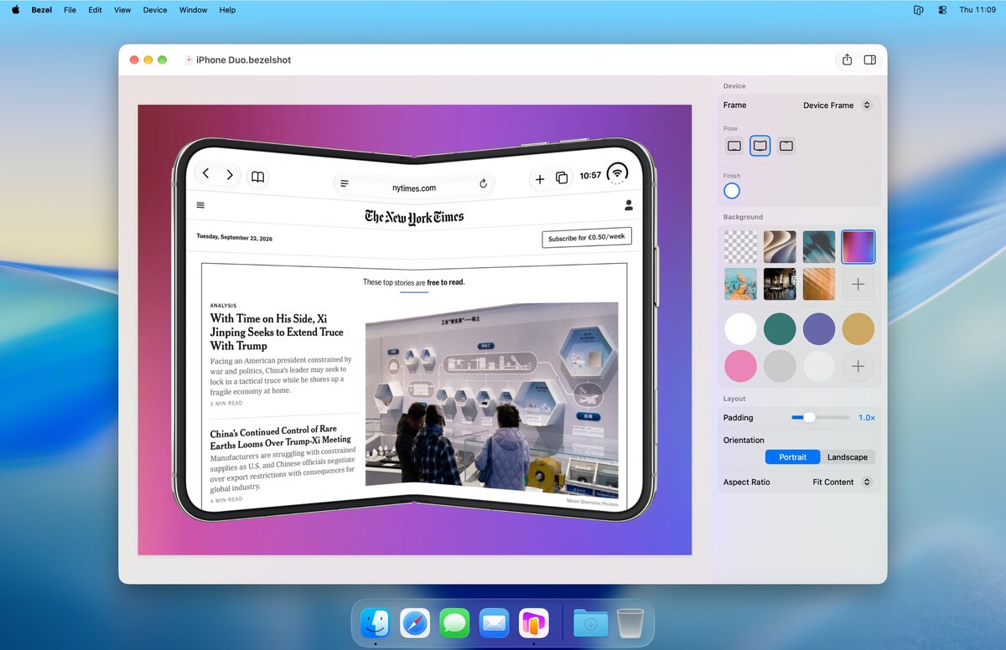Open the Edit menu
Screen dimensions: 1006x650
96,10
